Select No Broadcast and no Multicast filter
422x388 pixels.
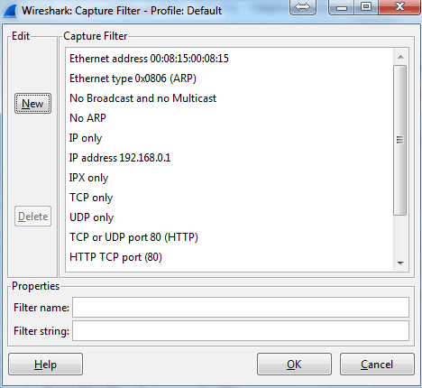pyautogui.click(x=229, y=98)
